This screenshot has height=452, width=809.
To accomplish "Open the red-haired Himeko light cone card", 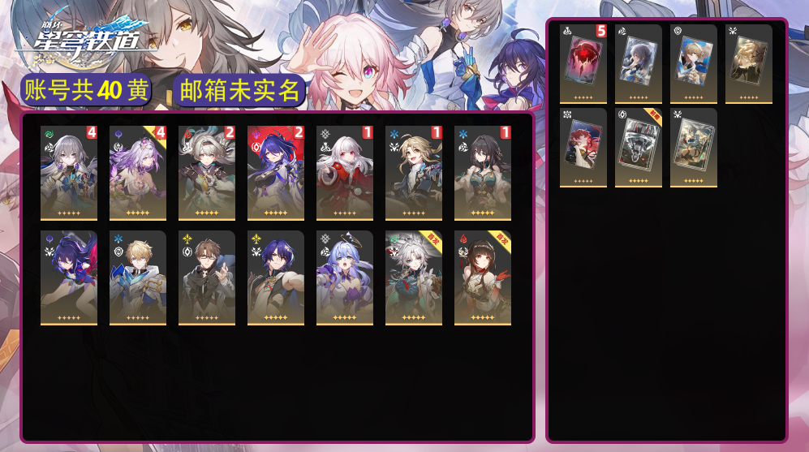I will (x=583, y=148).
